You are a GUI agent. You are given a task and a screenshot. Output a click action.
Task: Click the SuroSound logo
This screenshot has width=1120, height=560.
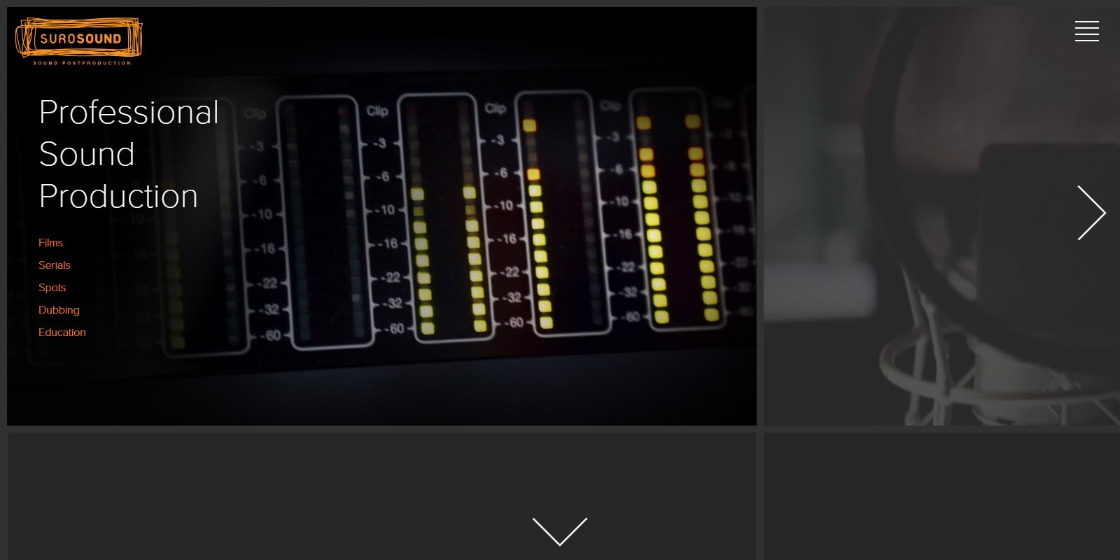78,38
